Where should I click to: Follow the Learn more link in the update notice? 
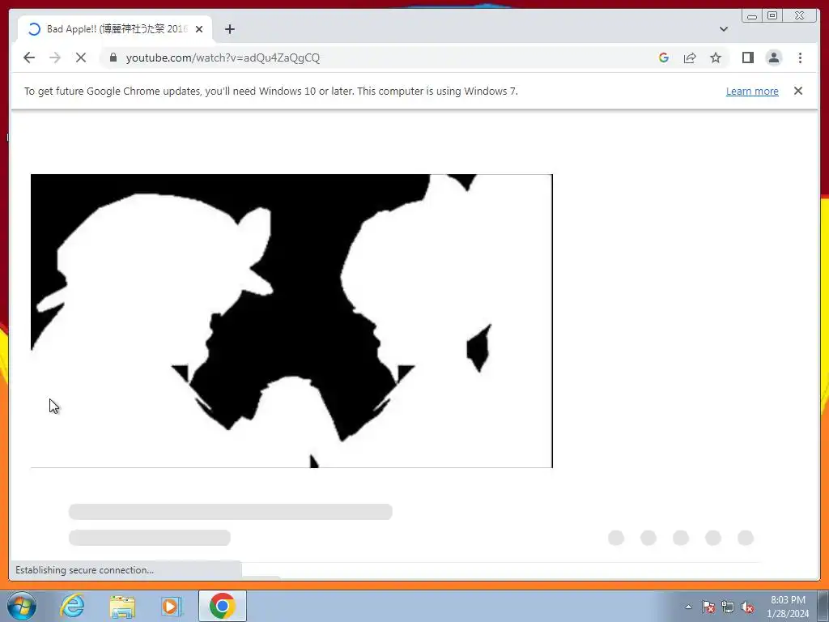(x=752, y=91)
